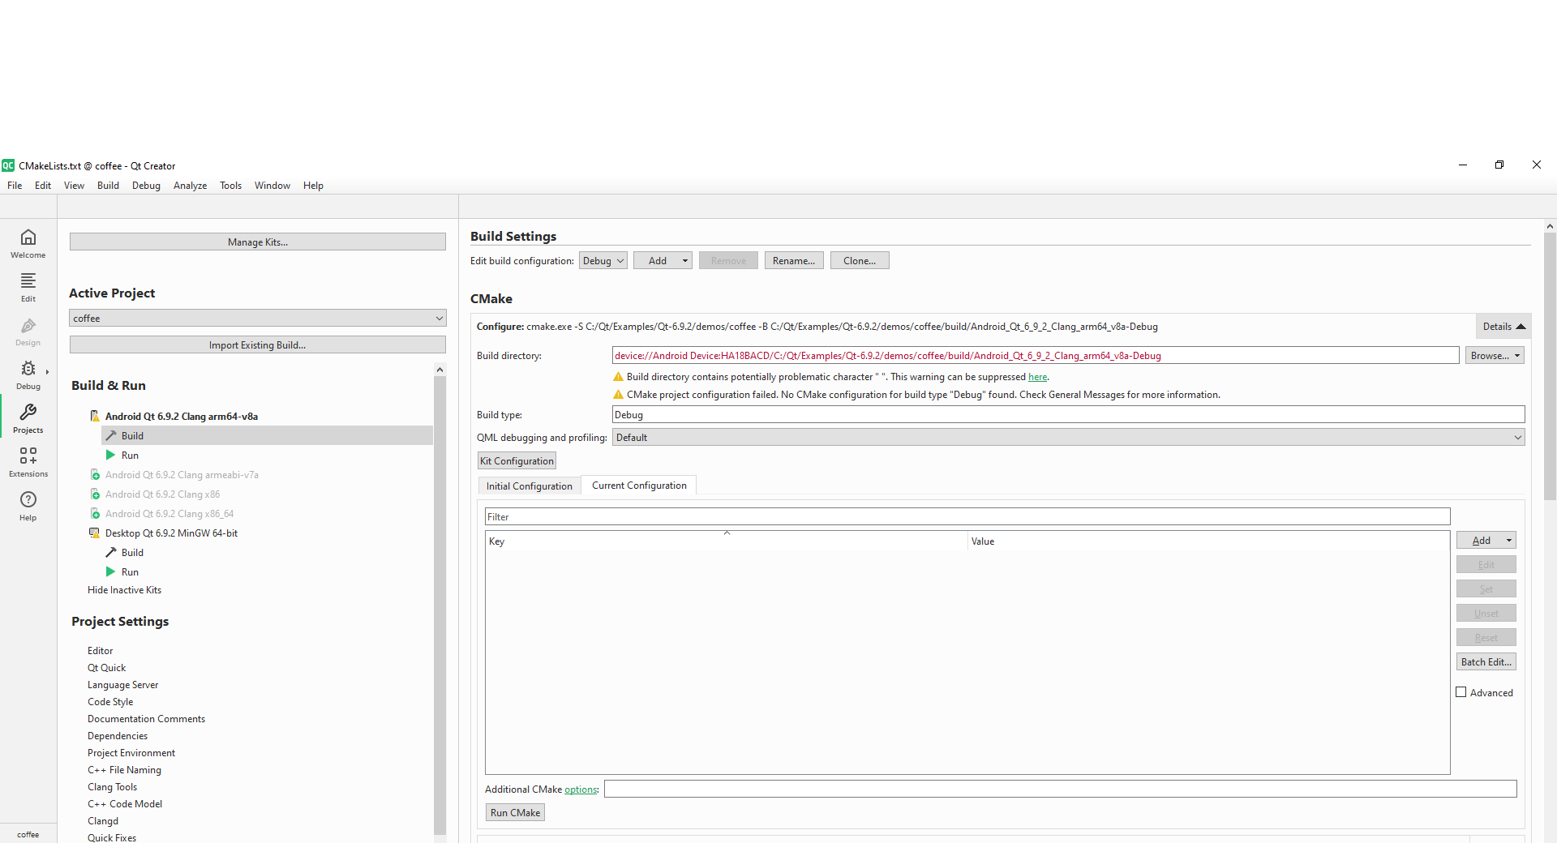Open the Edit build configuration Debug dropdown
Viewport: 1557px width, 843px height.
coord(603,261)
